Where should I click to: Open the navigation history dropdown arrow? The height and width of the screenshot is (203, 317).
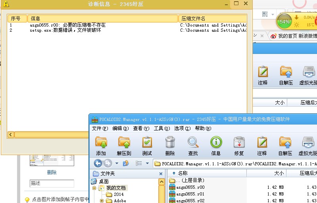tap(117, 163)
